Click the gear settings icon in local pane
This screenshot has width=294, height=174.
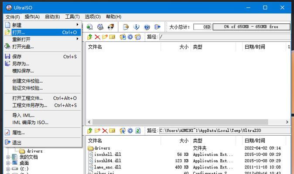click(x=130, y=130)
